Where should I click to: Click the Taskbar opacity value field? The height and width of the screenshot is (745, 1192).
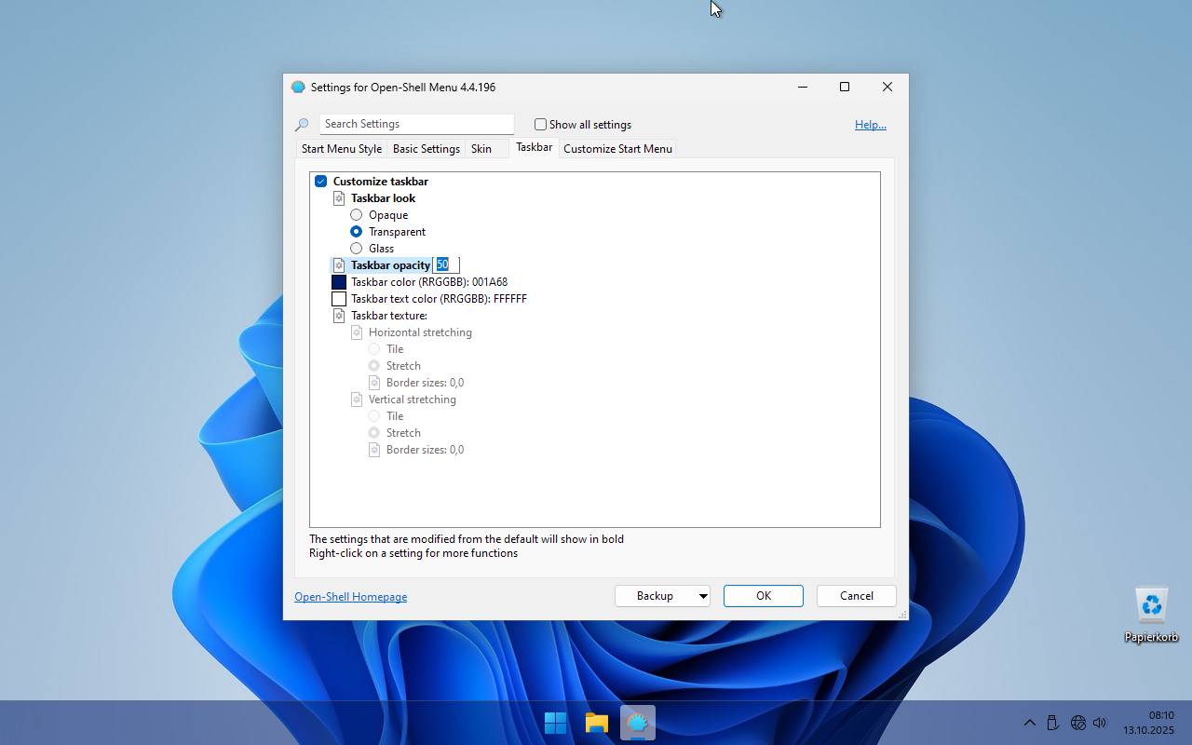pos(446,265)
